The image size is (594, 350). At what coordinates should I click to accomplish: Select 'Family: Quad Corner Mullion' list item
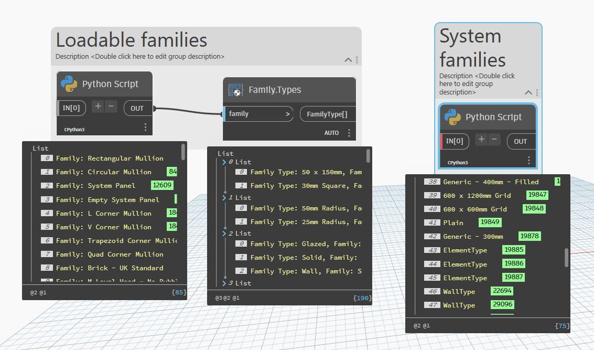tap(110, 254)
